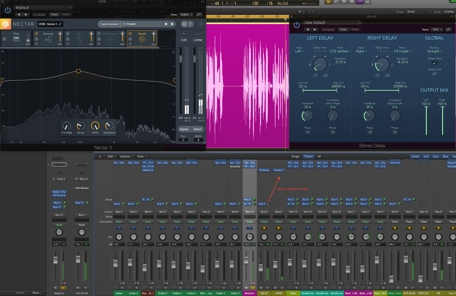Mute the Beatrice channel in mixer
456x296 pixels.
coord(247,288)
